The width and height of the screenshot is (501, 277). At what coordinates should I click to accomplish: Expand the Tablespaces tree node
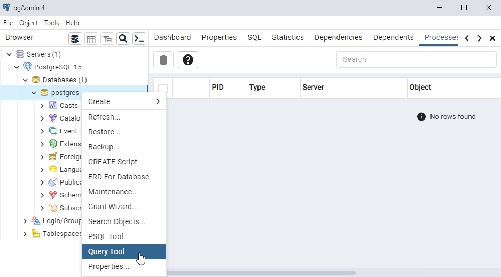[x=25, y=234]
